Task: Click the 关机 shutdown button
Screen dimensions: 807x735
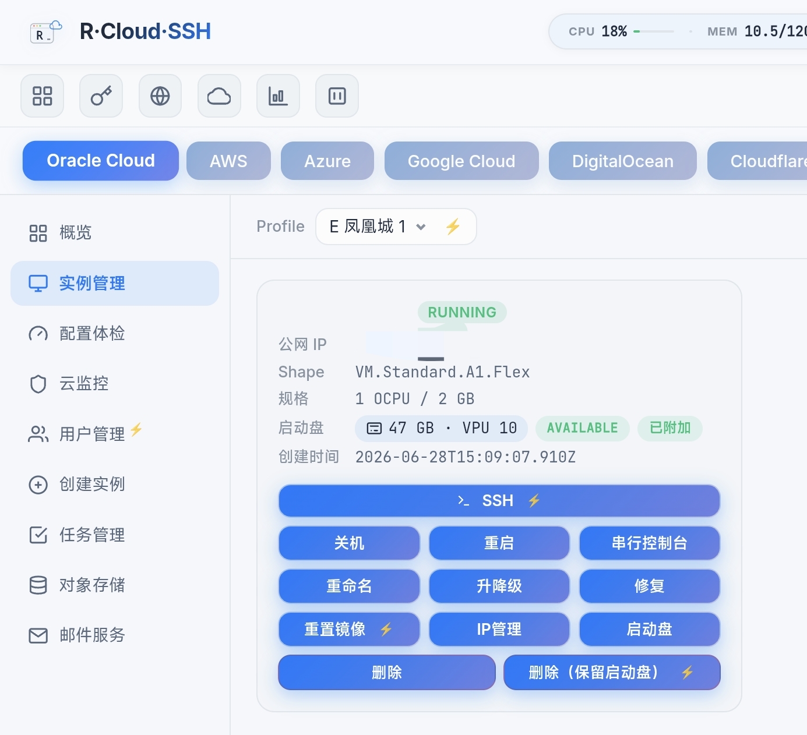Action: (349, 543)
